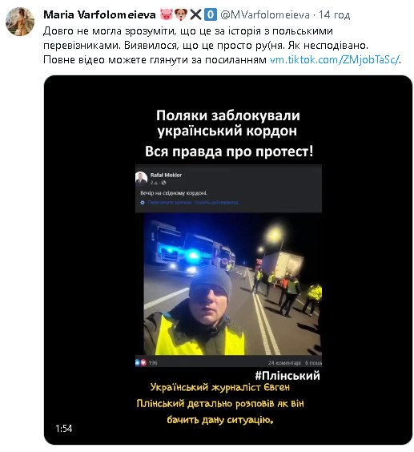Click the X symbol beside the username
Screen dimensions: 414x452
195,14
